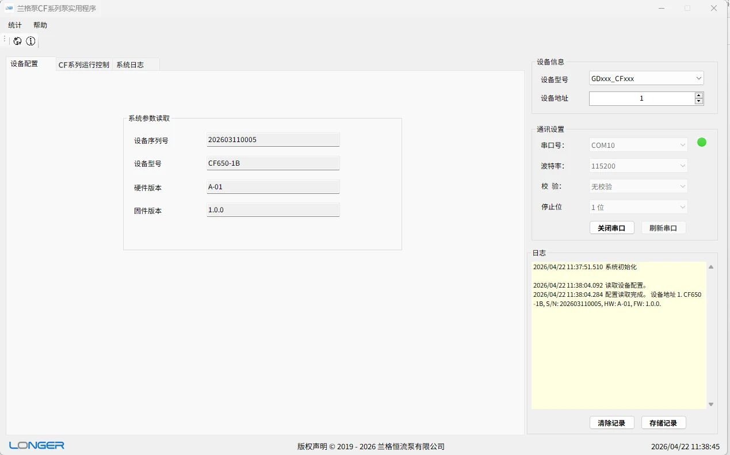The height and width of the screenshot is (455, 730).
Task: Click the 固件版本 label
Action: [x=148, y=211]
